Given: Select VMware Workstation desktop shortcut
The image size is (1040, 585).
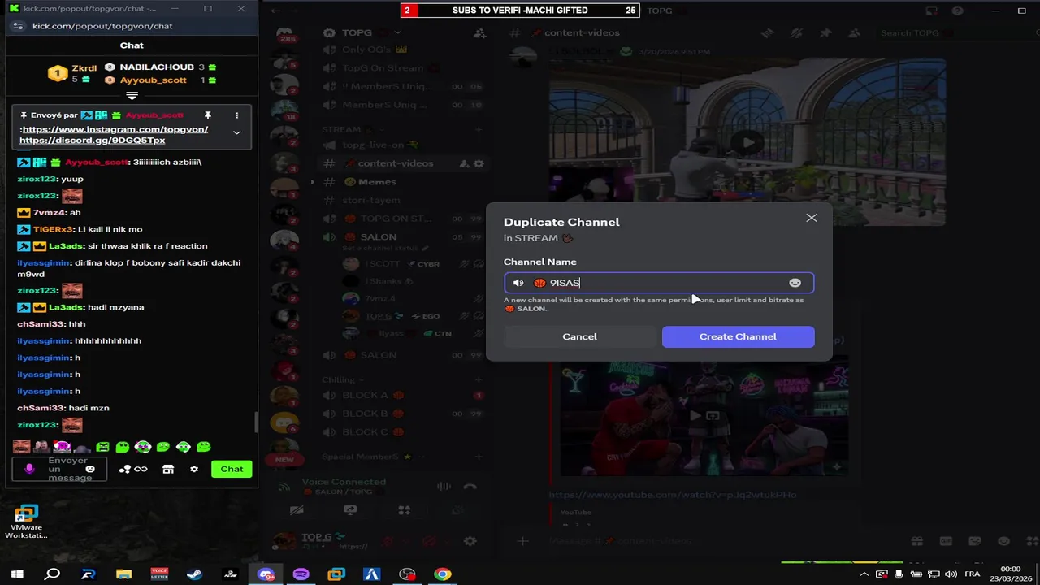Looking at the screenshot, I should [26, 522].
